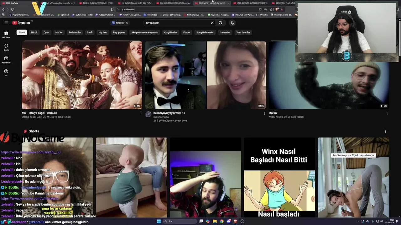Open Brave Shields icon in the address bar
The image size is (401, 225).
277,9
